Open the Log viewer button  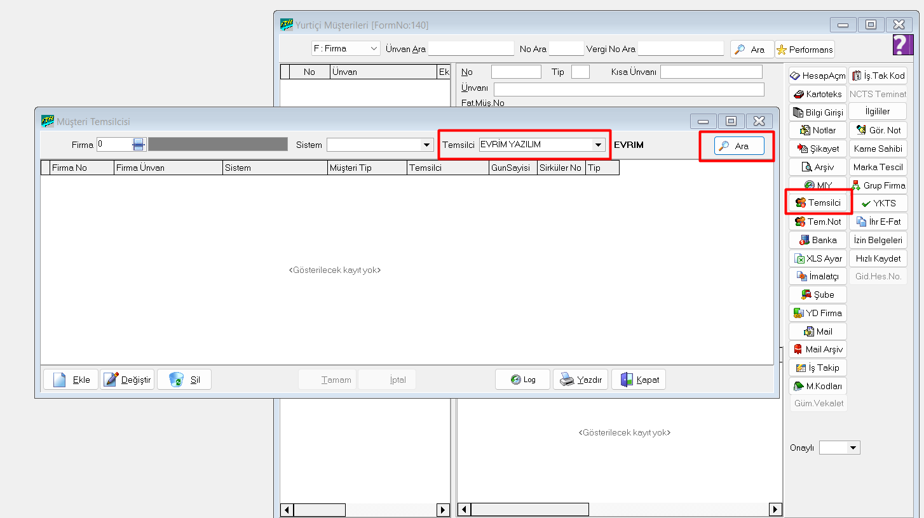522,380
